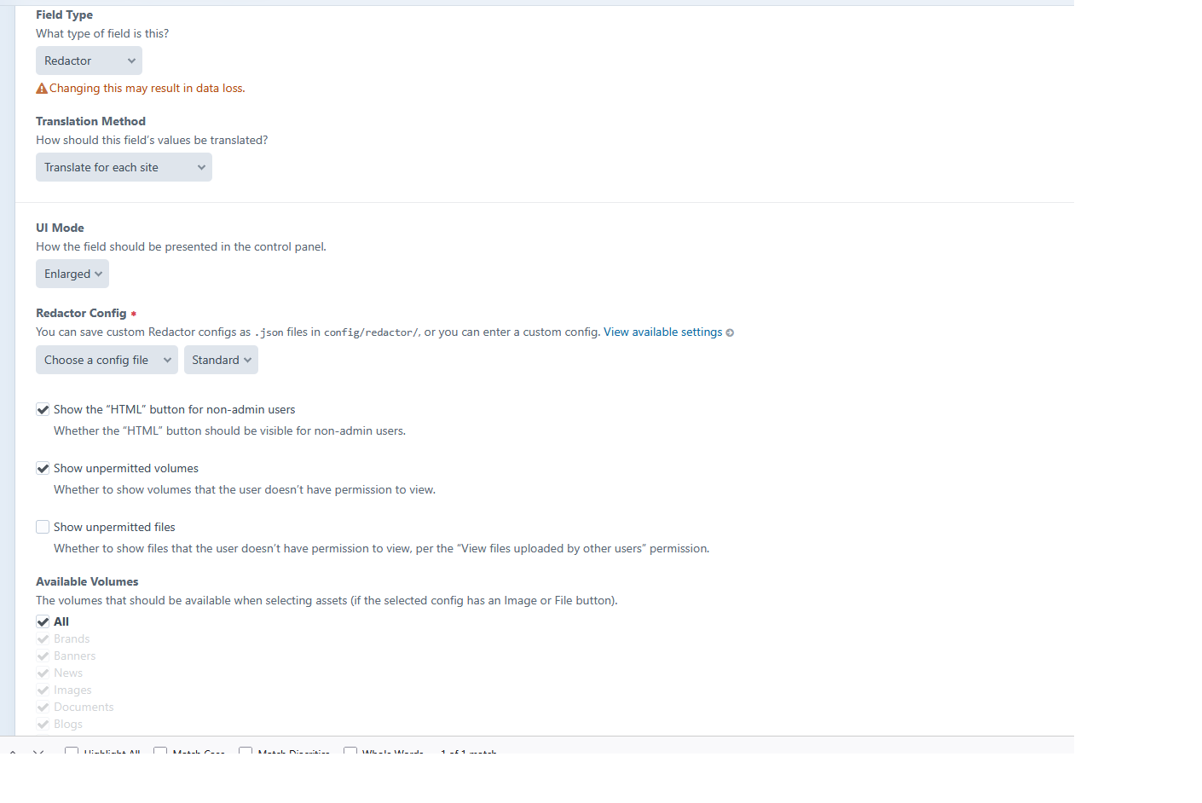Viewport: 1202px width, 803px height.
Task: Click the data loss warning triangle icon
Action: pos(42,89)
